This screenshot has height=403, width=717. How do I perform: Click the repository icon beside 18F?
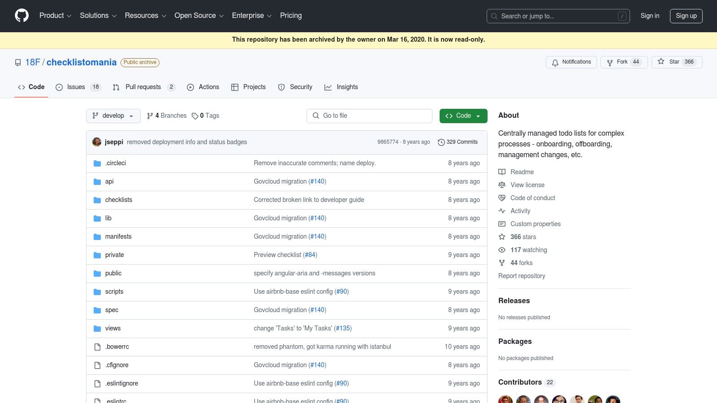click(18, 63)
